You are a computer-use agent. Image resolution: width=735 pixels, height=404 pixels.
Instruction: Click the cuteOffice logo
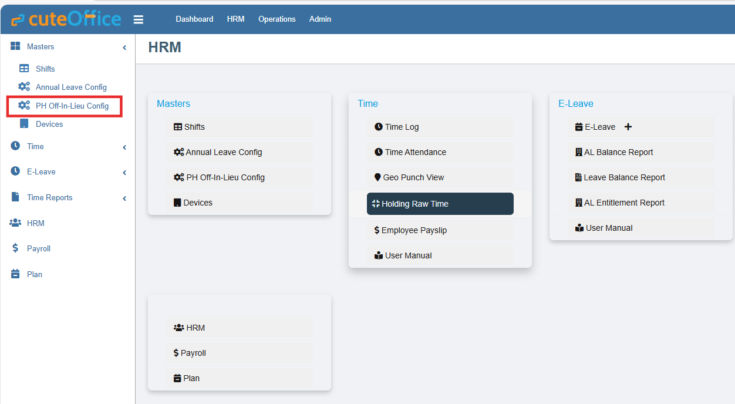point(66,19)
